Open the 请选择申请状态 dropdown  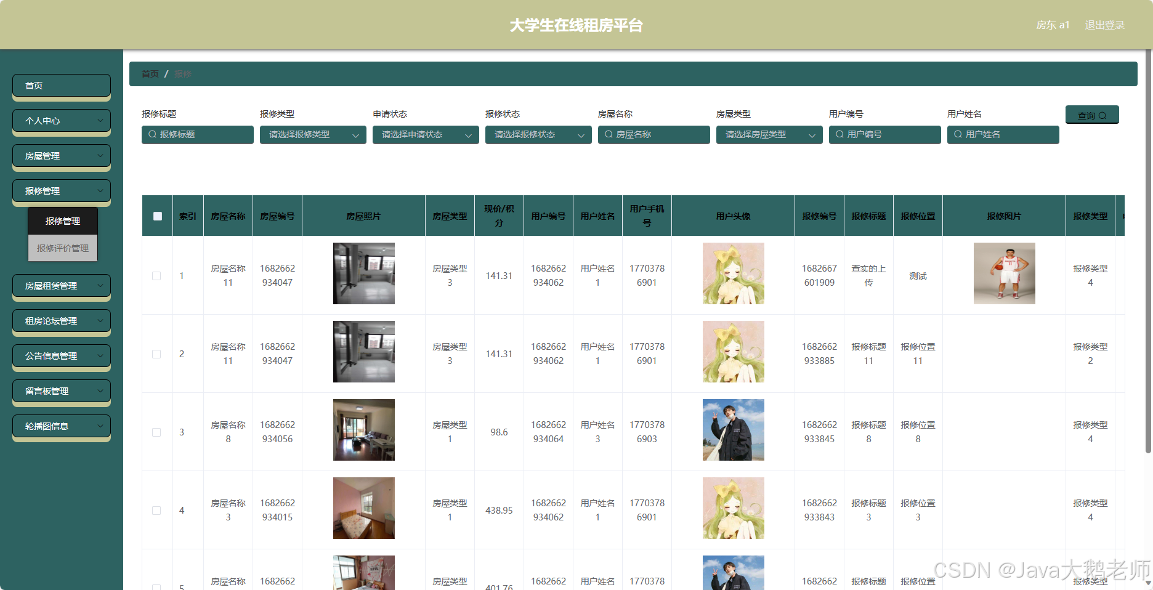pos(426,135)
